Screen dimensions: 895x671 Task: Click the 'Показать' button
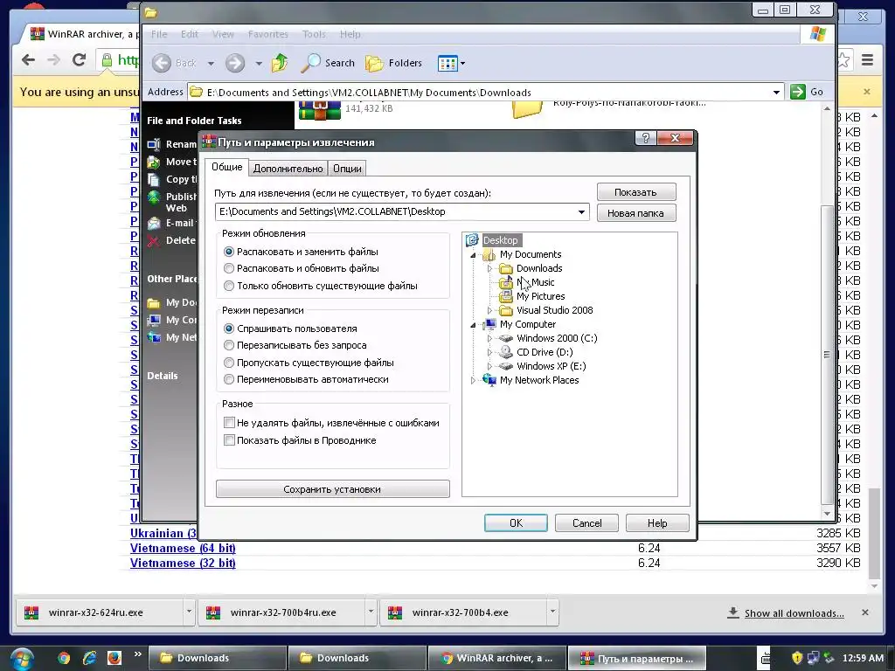[x=636, y=192]
